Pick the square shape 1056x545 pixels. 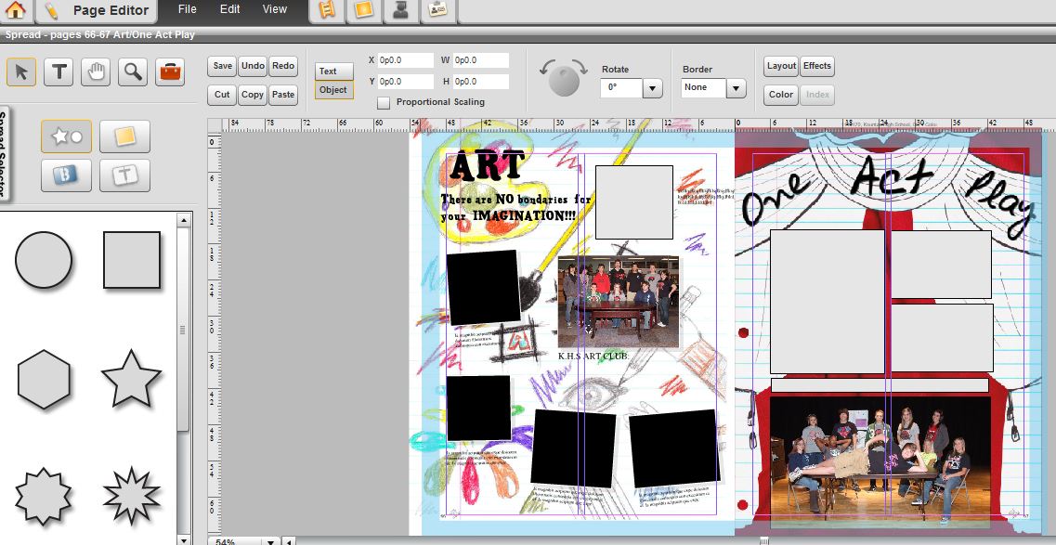pos(132,260)
